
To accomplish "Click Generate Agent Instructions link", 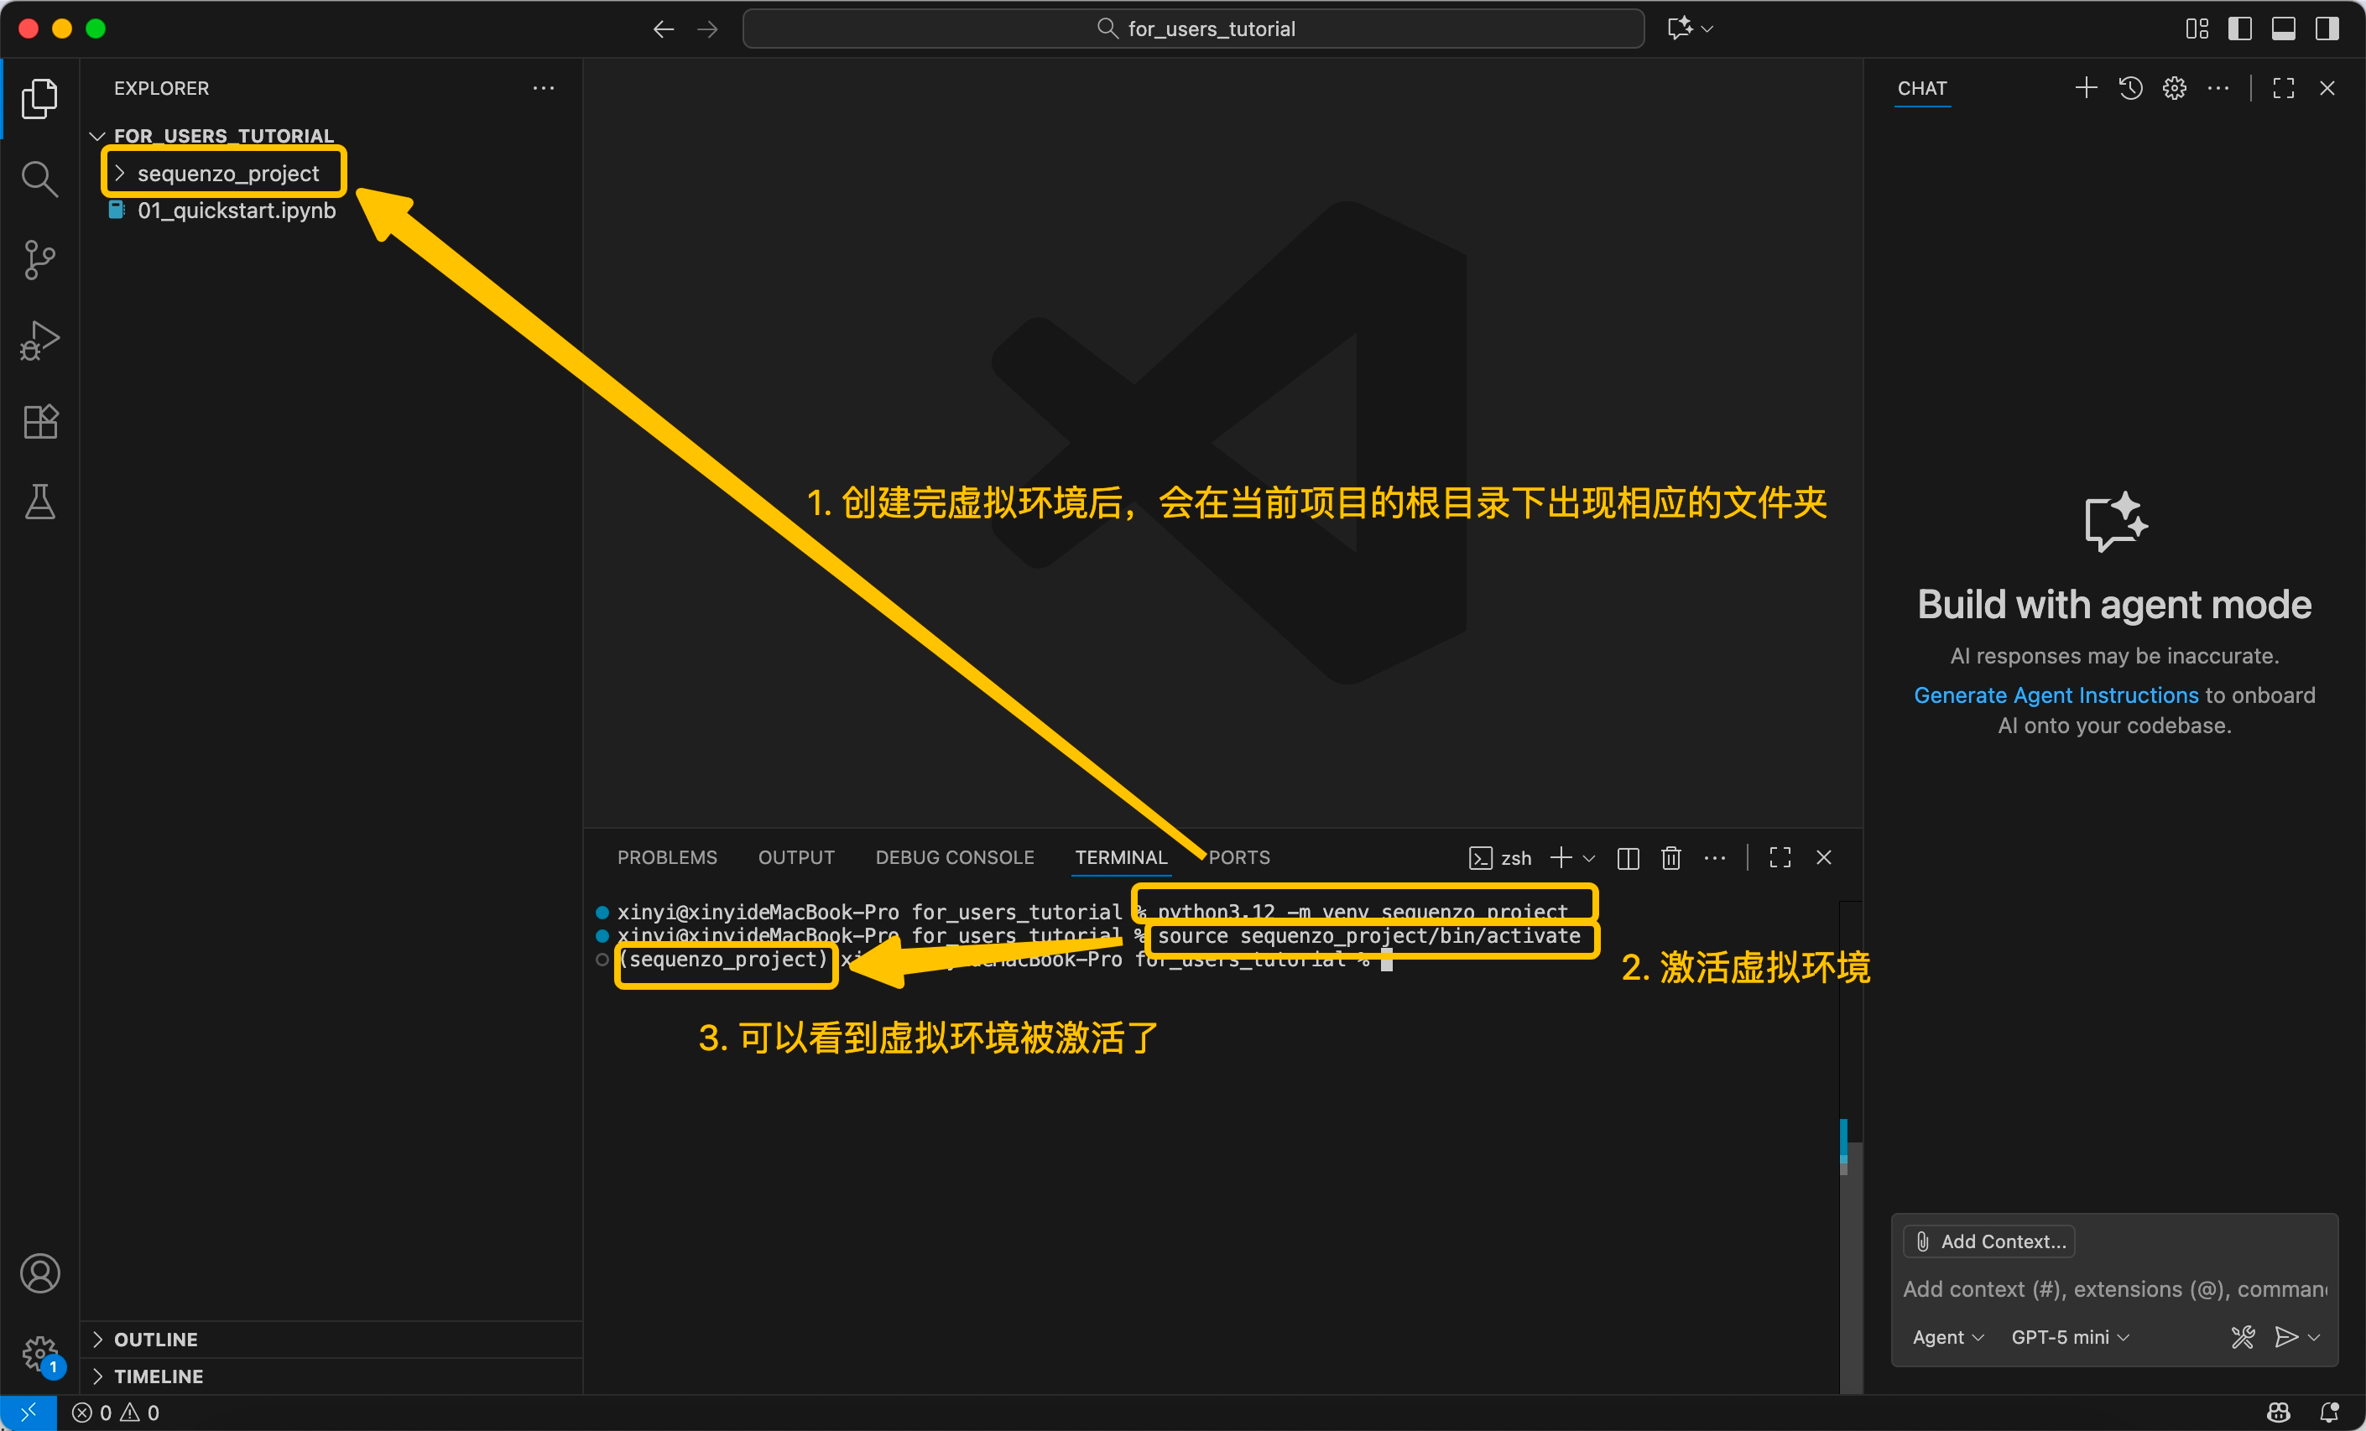I will click(2055, 695).
